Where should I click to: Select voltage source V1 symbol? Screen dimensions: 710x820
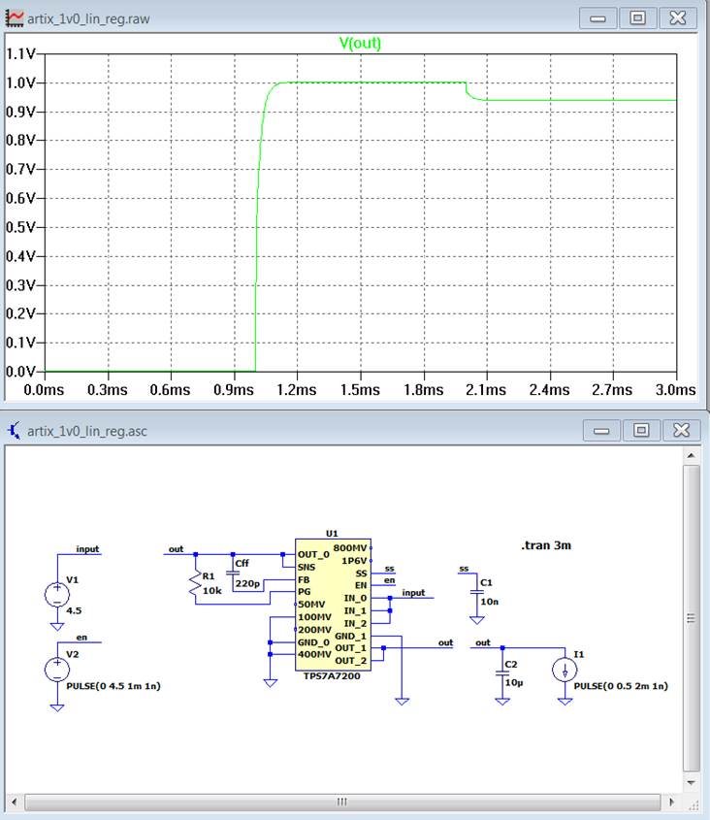coord(57,595)
